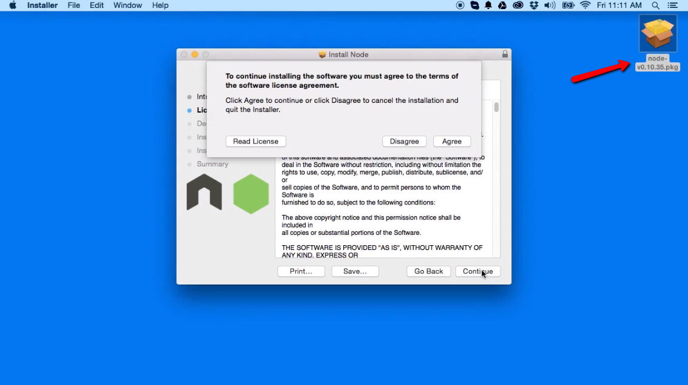Screen dimensions: 688x385
Task: Open Google Drive menu bar icon
Action: [x=502, y=5]
